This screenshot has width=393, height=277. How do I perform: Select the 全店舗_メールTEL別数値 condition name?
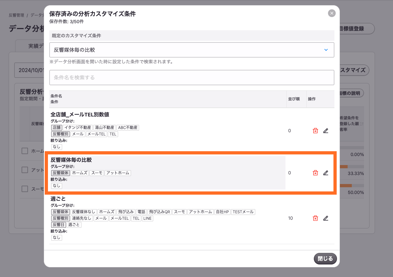pos(80,115)
